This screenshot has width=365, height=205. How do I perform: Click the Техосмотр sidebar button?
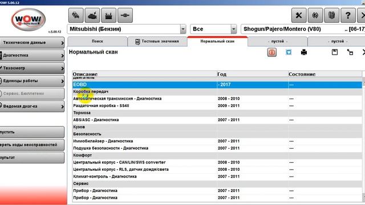[32, 68]
